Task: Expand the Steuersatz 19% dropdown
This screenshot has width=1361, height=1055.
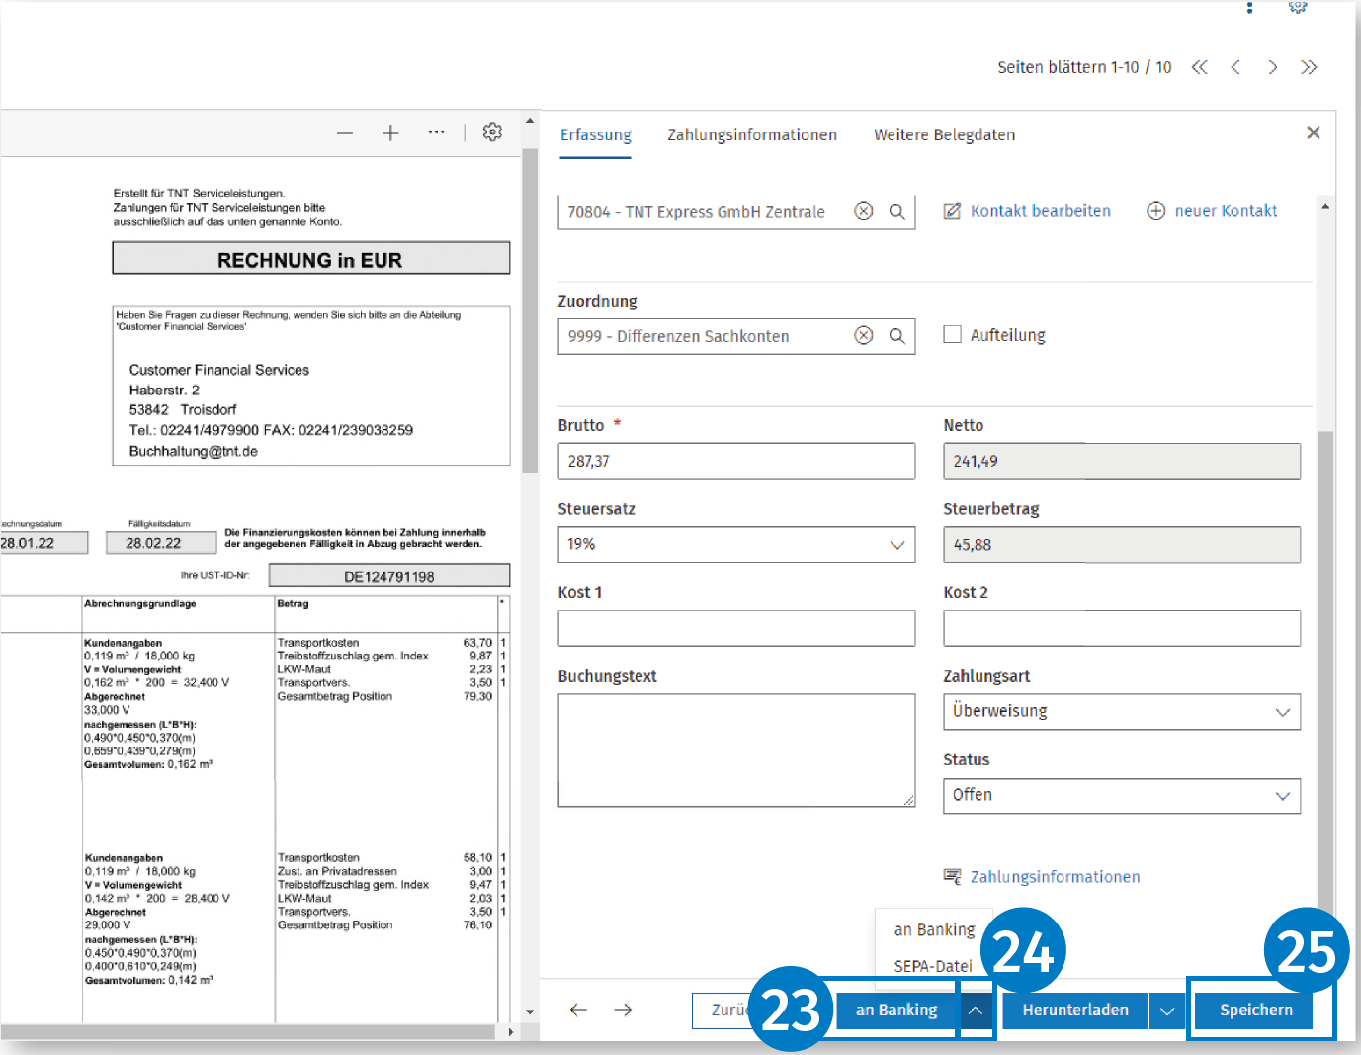Action: coord(736,545)
